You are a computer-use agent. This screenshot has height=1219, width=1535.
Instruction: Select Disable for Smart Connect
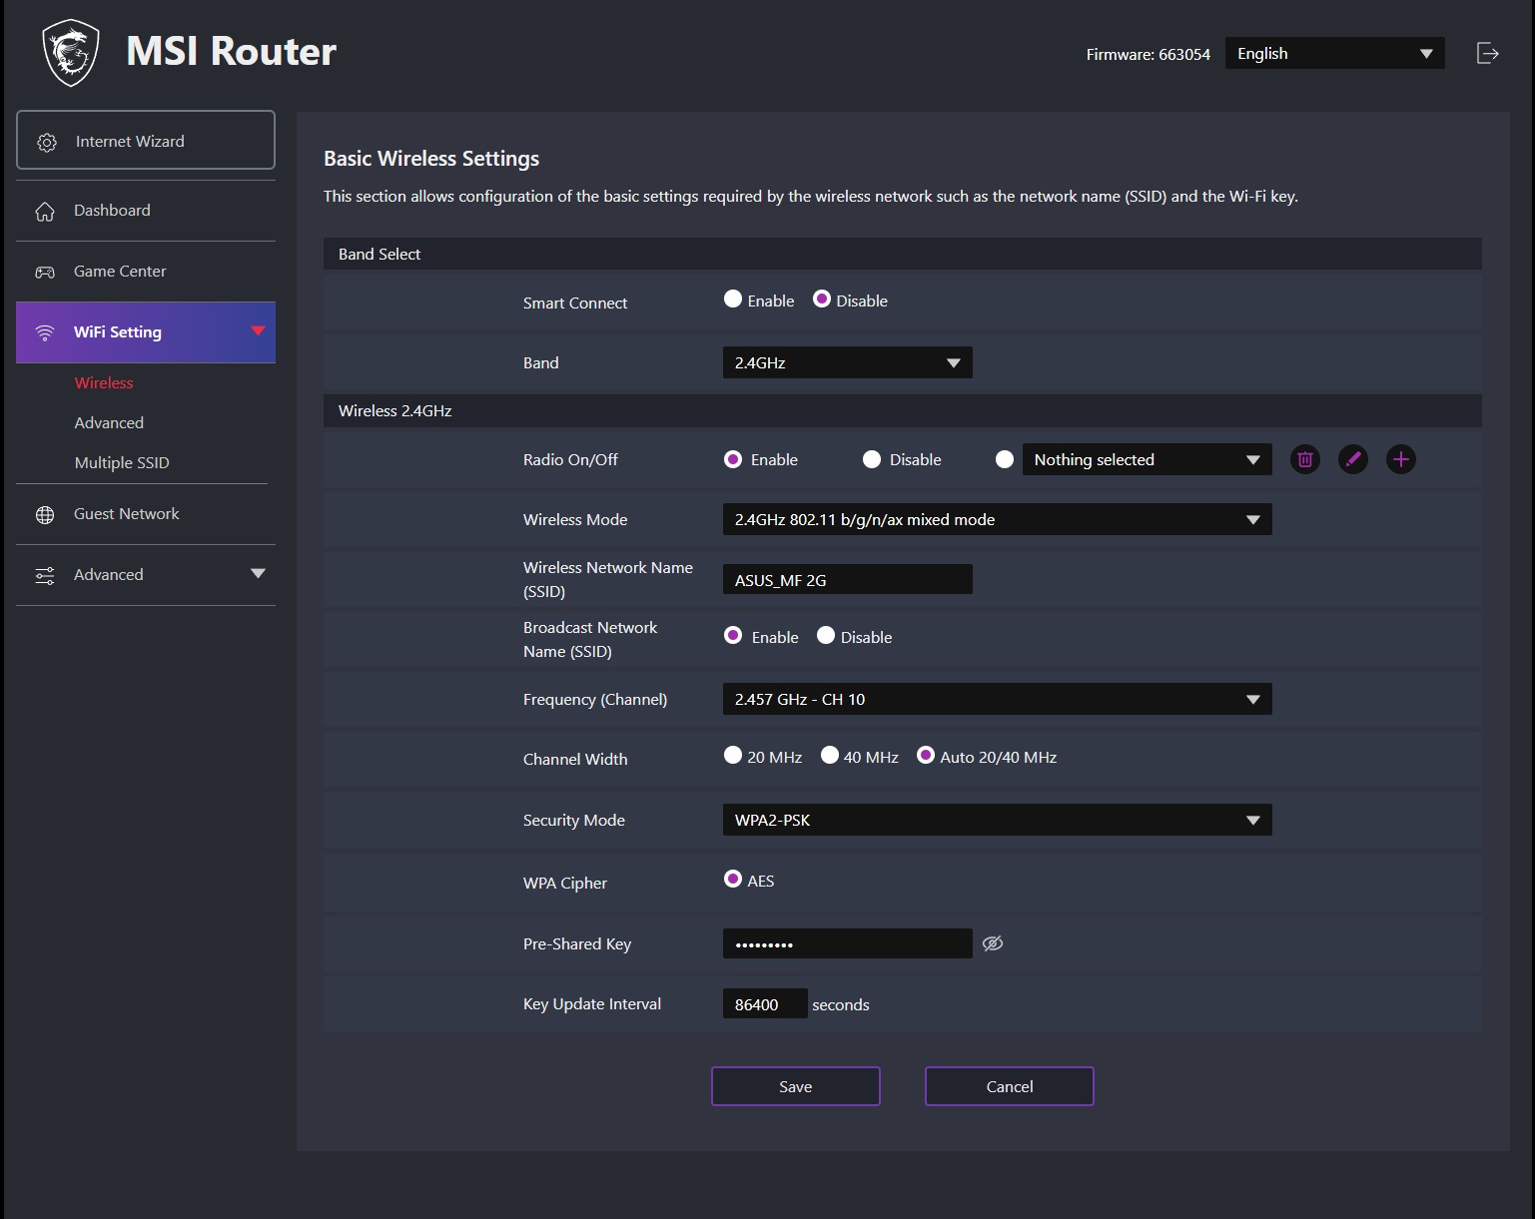822,299
